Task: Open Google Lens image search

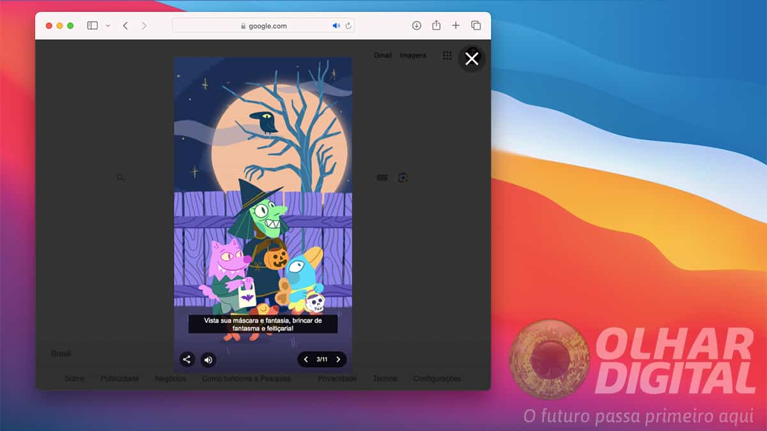Action: [403, 177]
